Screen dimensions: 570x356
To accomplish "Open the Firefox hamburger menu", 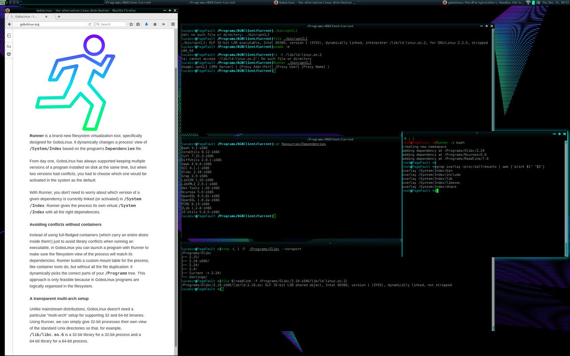I will 173,24.
